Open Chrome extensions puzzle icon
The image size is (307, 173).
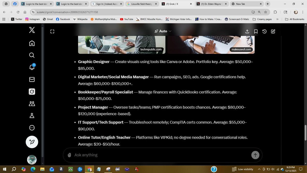tap(275, 12)
